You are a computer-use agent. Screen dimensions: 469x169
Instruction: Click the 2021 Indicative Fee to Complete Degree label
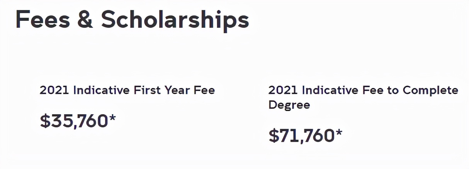[363, 97]
